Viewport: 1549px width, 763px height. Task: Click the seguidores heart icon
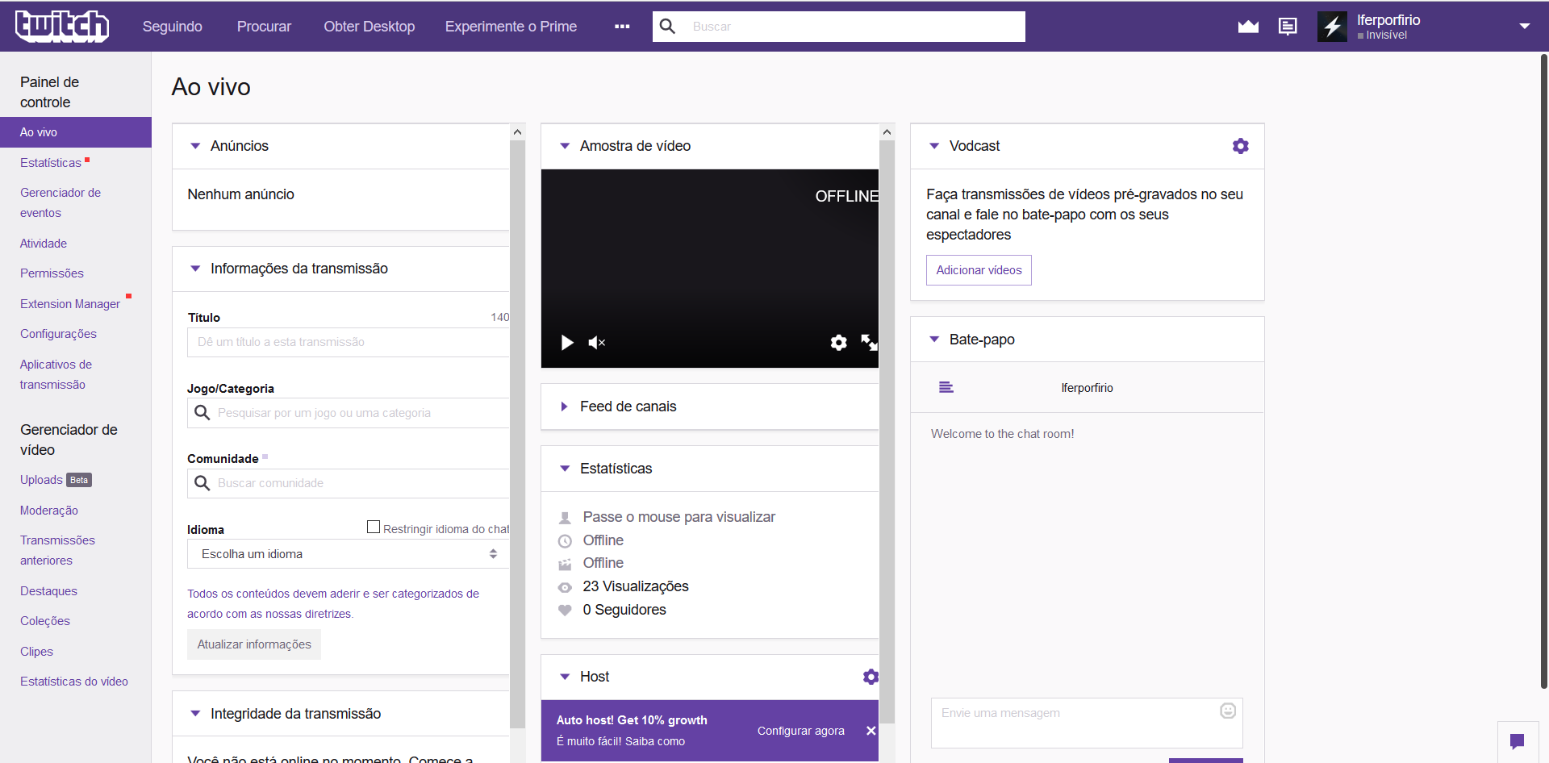pos(565,611)
